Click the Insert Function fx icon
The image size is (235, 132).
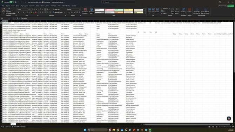[18, 18]
